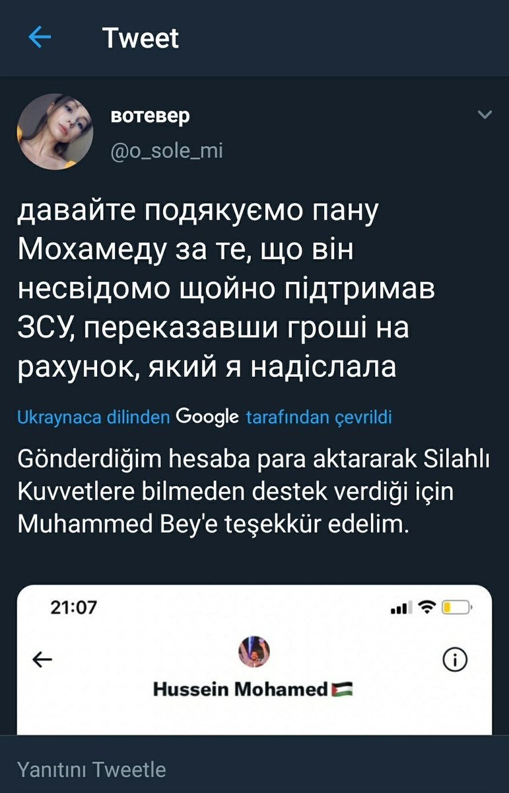Tap the battery icon in embedded screenshot

(x=456, y=607)
